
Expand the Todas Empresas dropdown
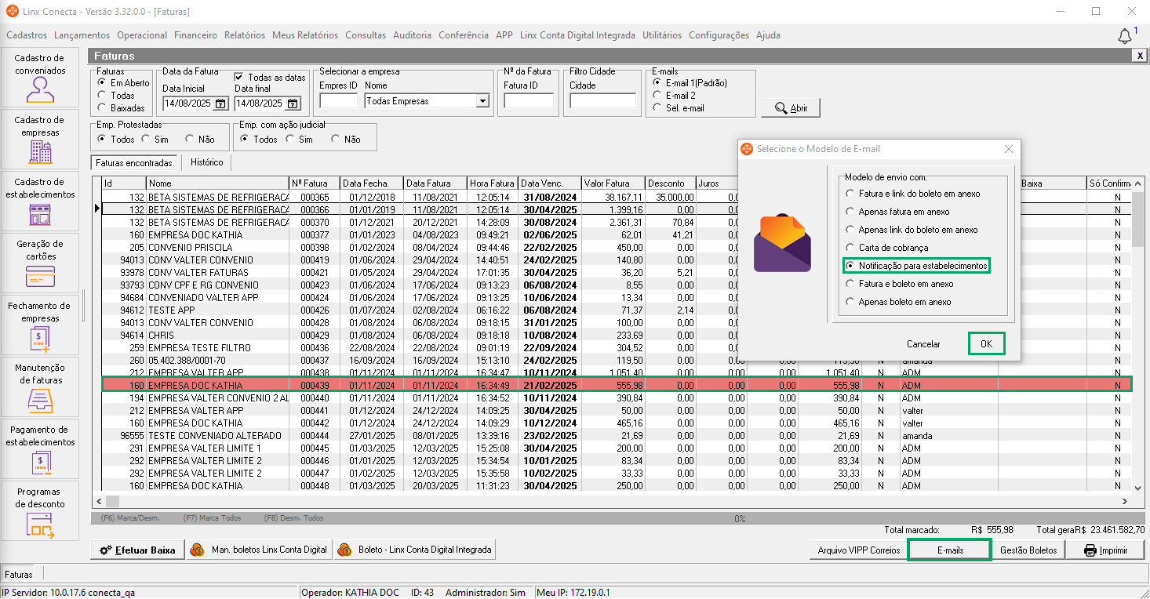click(x=482, y=101)
